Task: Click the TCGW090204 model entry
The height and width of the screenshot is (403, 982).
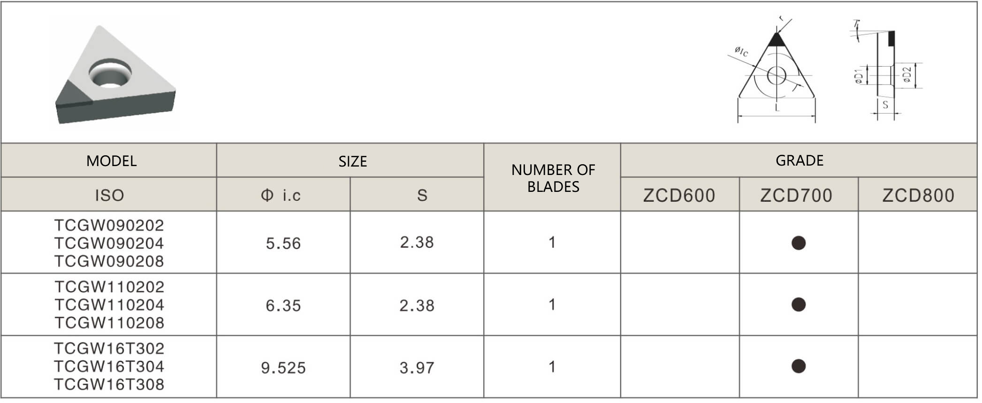Action: 109,243
